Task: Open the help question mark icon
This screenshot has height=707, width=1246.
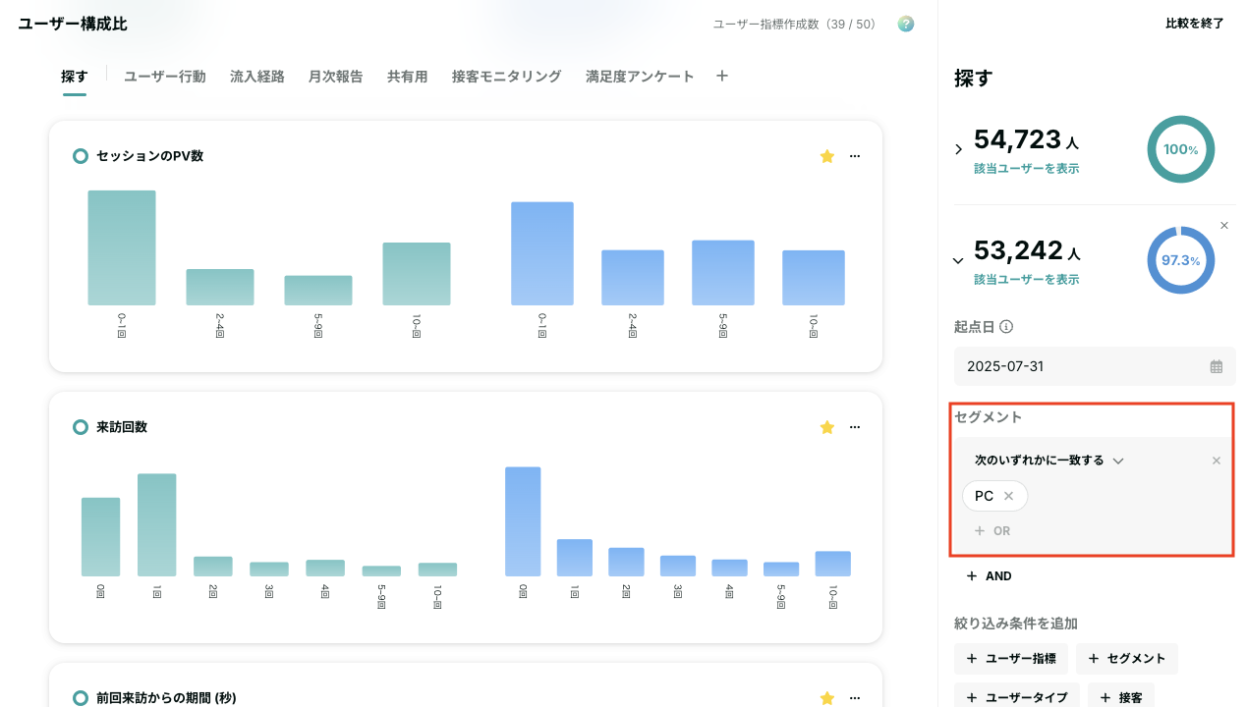Action: [x=906, y=24]
